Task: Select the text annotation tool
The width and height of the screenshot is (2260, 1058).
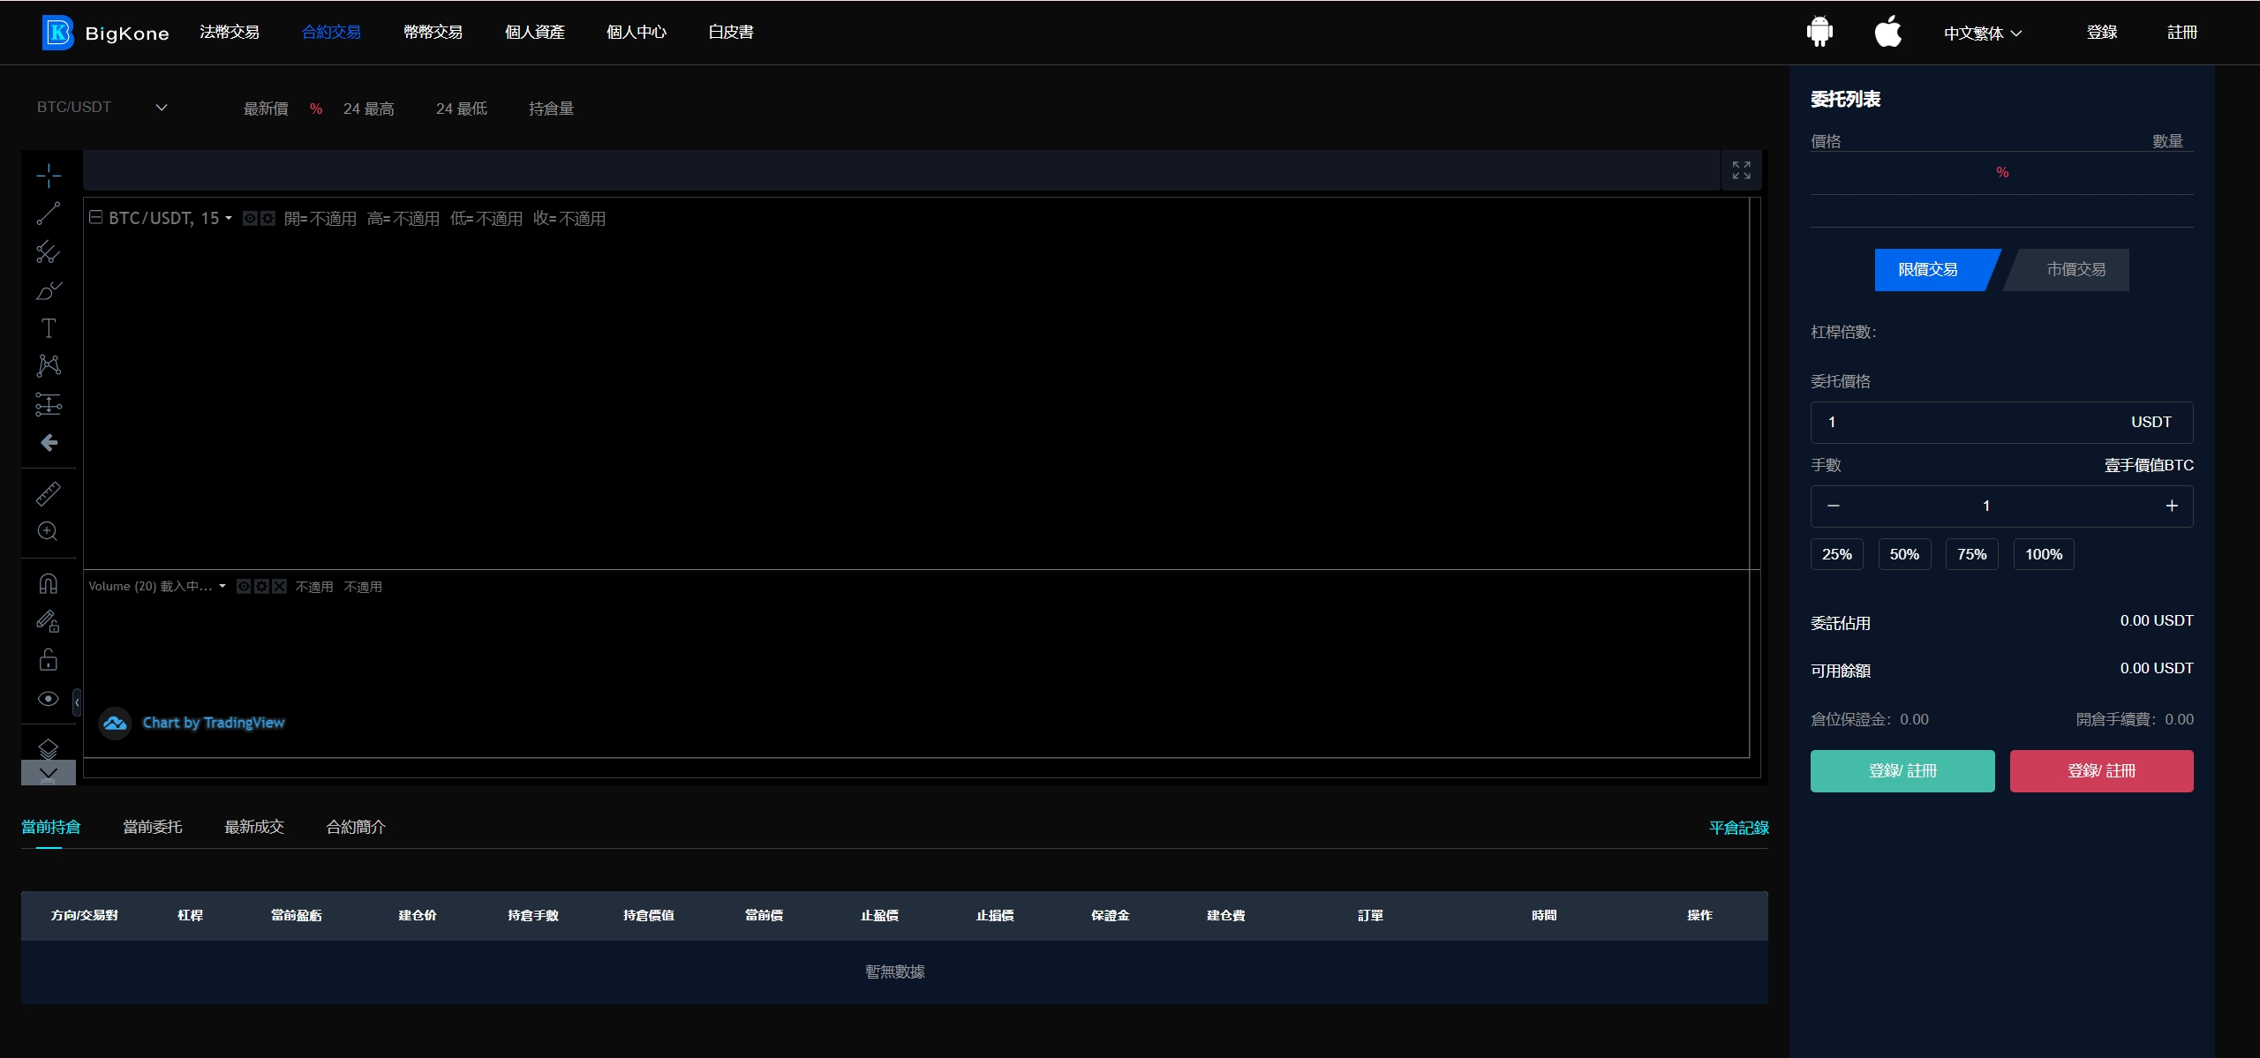Action: pyautogui.click(x=49, y=328)
